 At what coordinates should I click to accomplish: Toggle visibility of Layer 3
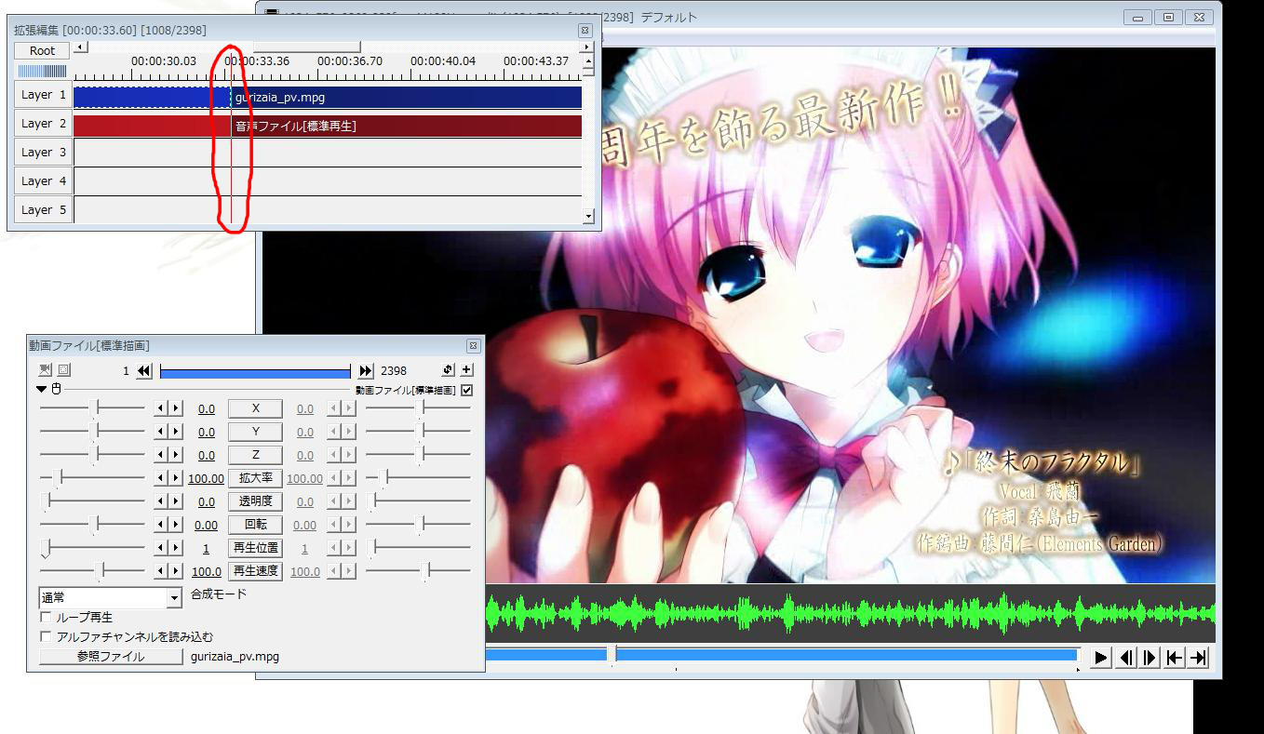point(44,153)
